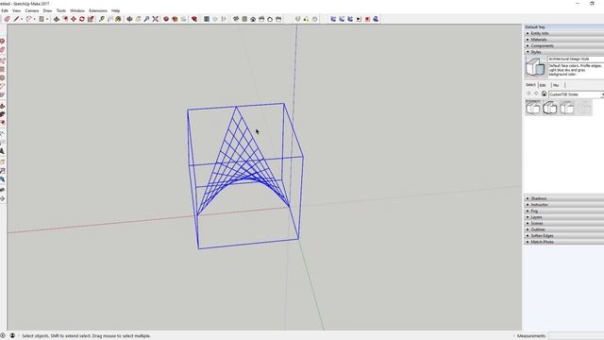Open the Arc tool dropdown arrow

34,19
